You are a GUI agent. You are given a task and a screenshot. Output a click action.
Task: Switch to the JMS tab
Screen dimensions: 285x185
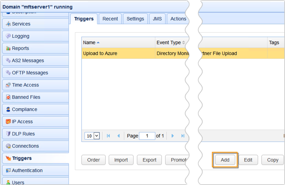tap(157, 19)
